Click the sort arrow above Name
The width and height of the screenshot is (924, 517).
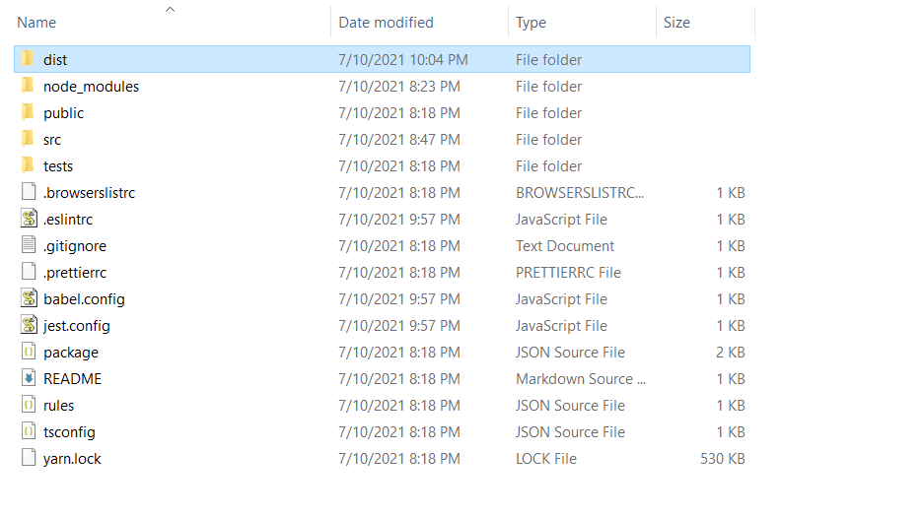click(x=170, y=9)
